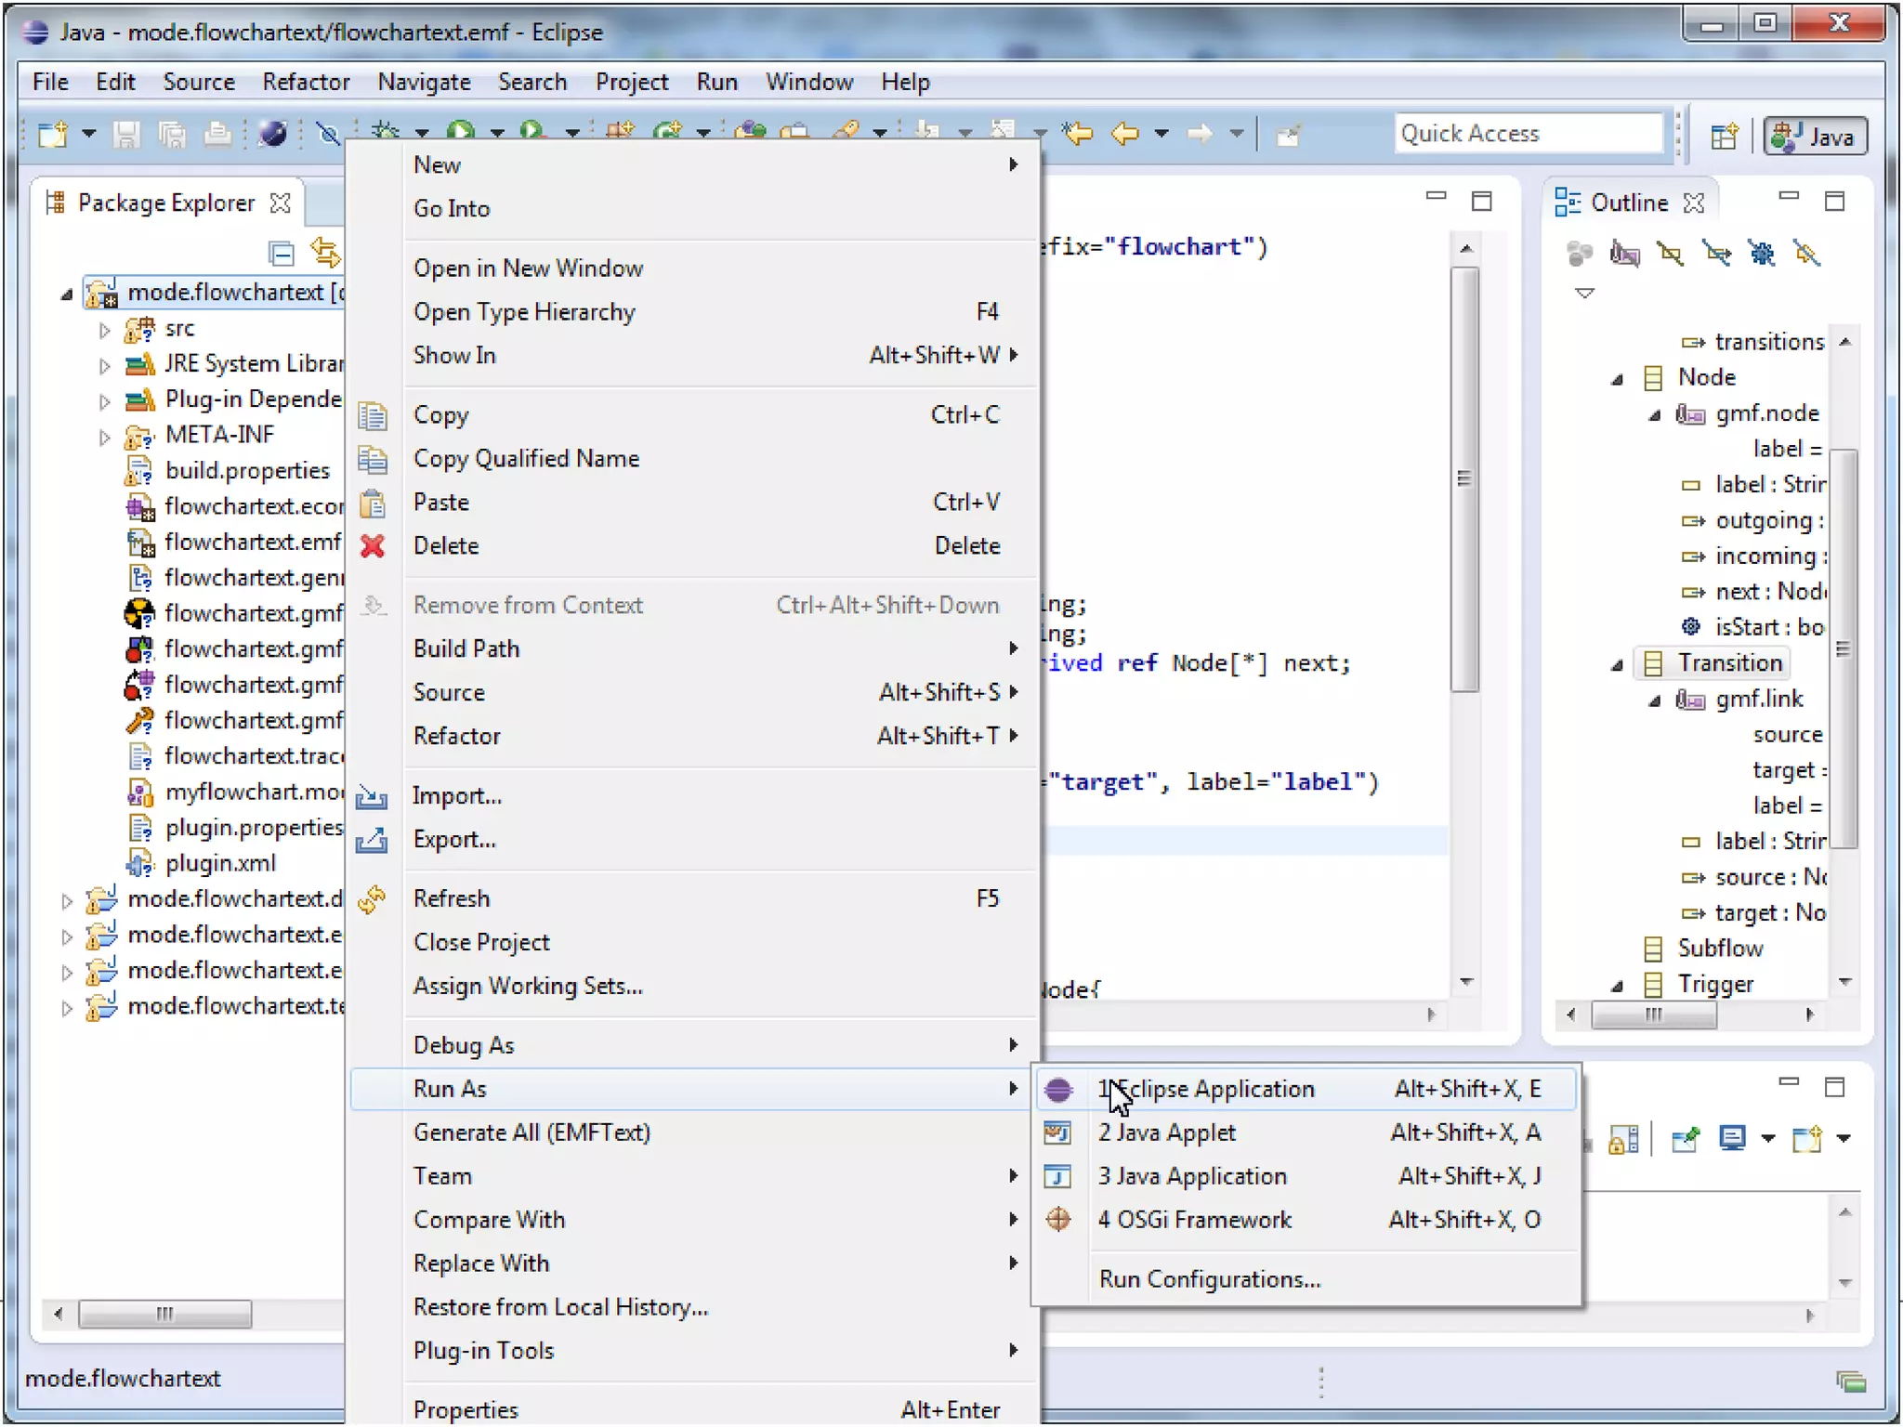Toggle Link with Editor in Package Explorer
The height and width of the screenshot is (1427, 1903).
(x=324, y=253)
